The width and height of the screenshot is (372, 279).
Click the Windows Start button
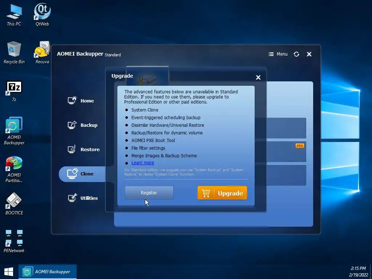point(9,272)
